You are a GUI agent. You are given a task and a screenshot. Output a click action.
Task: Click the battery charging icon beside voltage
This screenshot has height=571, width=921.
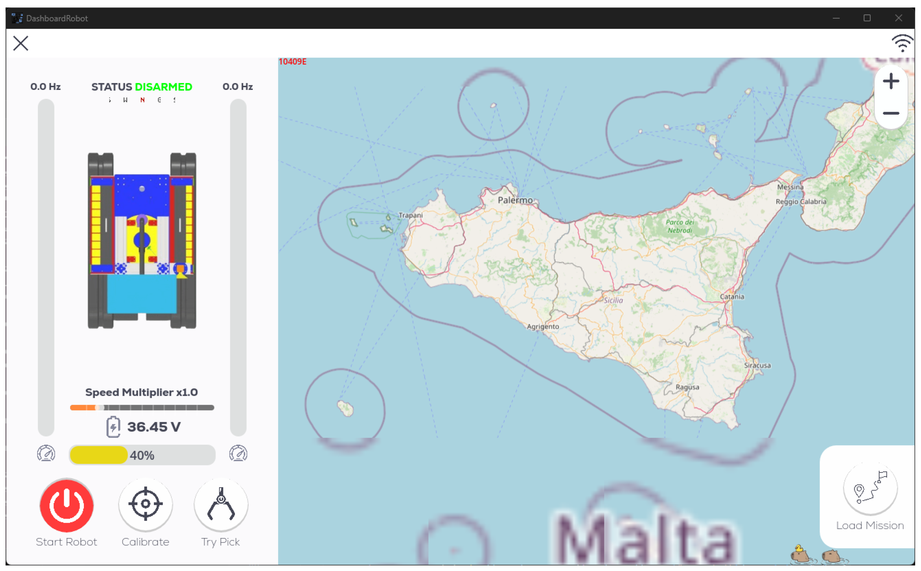pyautogui.click(x=113, y=427)
